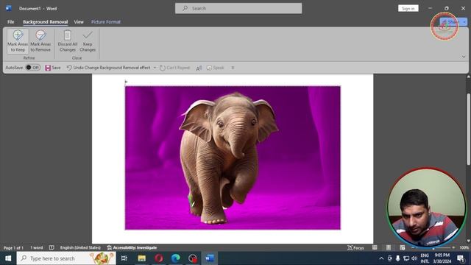This screenshot has height=265, width=471.
Task: Click English (United States) language indicator
Action: tap(80, 248)
